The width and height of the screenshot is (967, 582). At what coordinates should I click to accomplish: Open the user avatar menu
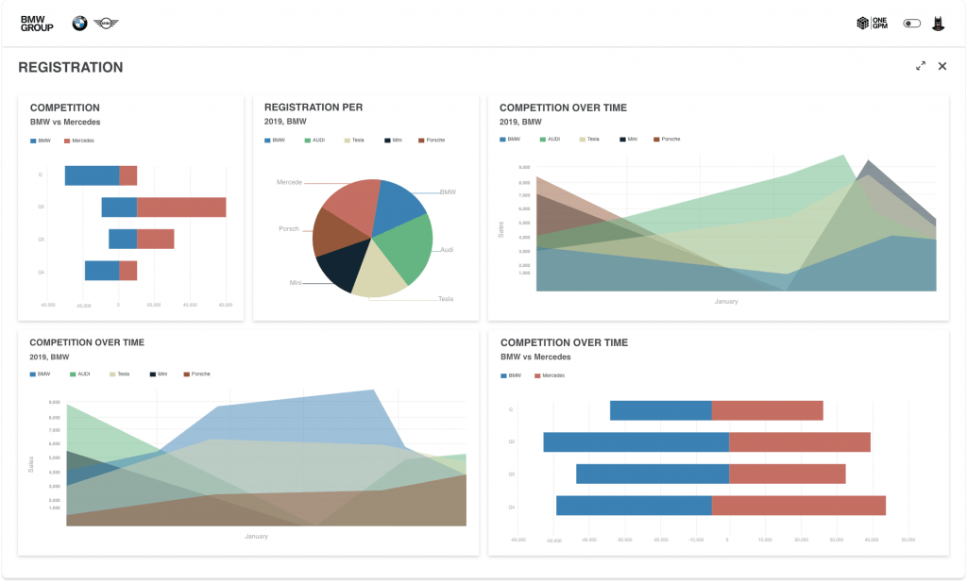point(938,24)
